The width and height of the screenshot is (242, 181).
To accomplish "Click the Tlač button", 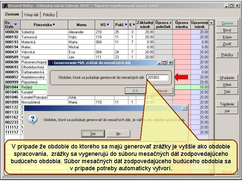I will [227, 92].
